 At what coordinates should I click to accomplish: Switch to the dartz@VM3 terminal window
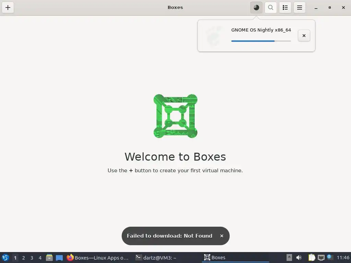tap(156, 258)
